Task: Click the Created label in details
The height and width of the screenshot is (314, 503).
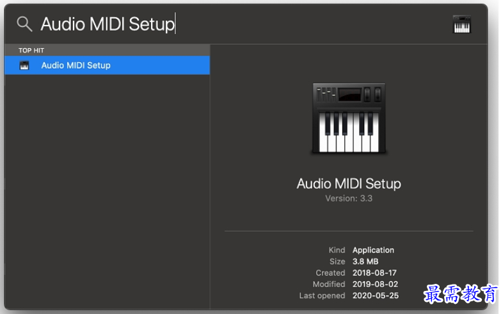Action: [x=330, y=273]
